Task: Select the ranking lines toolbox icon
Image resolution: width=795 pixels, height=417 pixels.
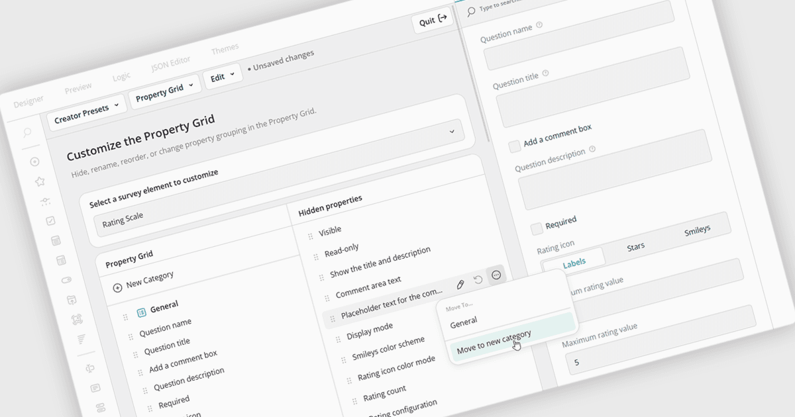Action: pos(81,339)
